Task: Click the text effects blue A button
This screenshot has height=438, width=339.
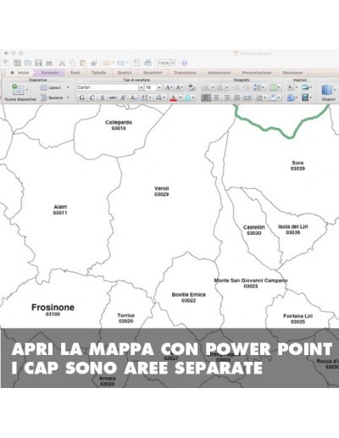Action: [x=187, y=97]
